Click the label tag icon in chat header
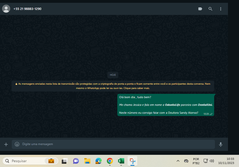 click(x=200, y=9)
